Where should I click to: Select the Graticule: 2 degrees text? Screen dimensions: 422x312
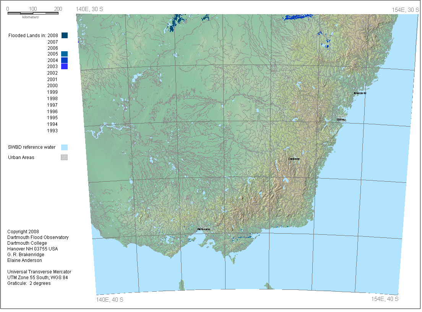tap(29, 283)
